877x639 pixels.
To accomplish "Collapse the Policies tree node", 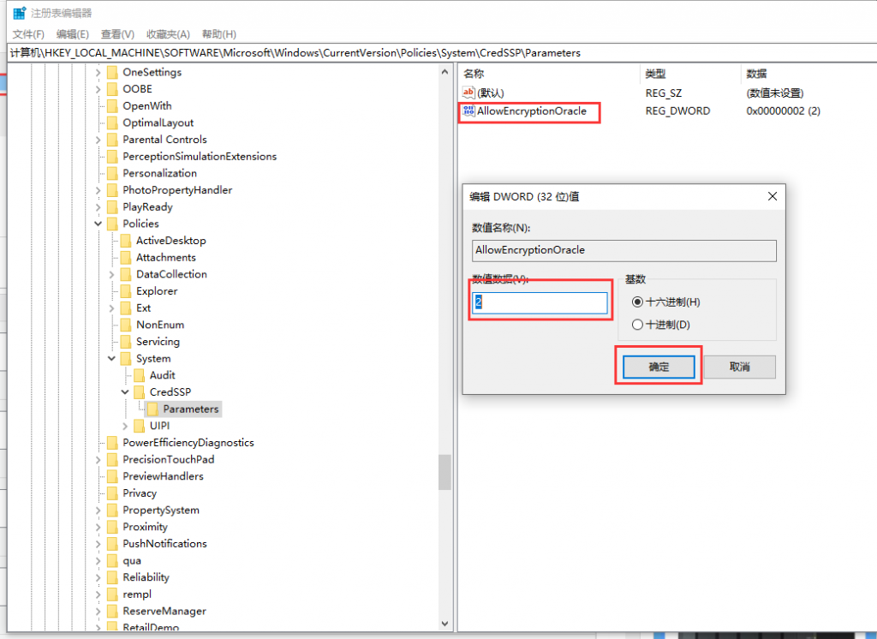I will click(98, 224).
